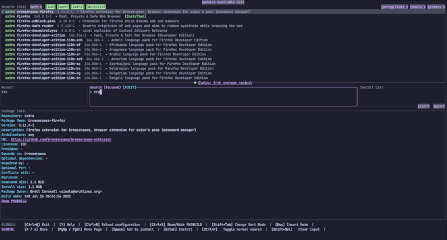Select firefox-adblock-plus package row
The height and width of the screenshot is (240, 447).
tap(223, 21)
